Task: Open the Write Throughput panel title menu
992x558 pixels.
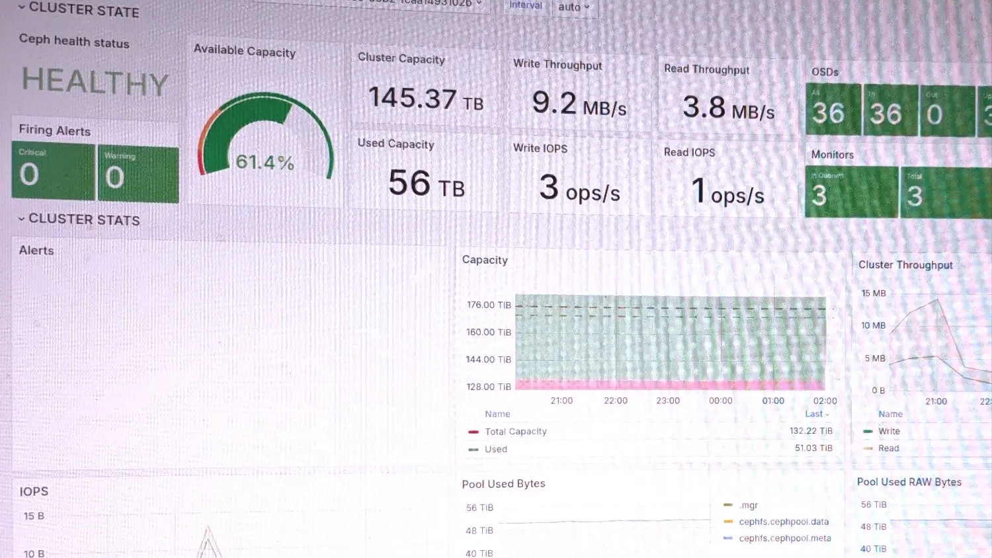Action: click(557, 64)
